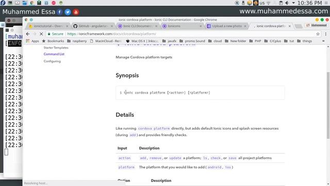Open the things bookmarks folder
330x186 pixels.
tap(304, 41)
